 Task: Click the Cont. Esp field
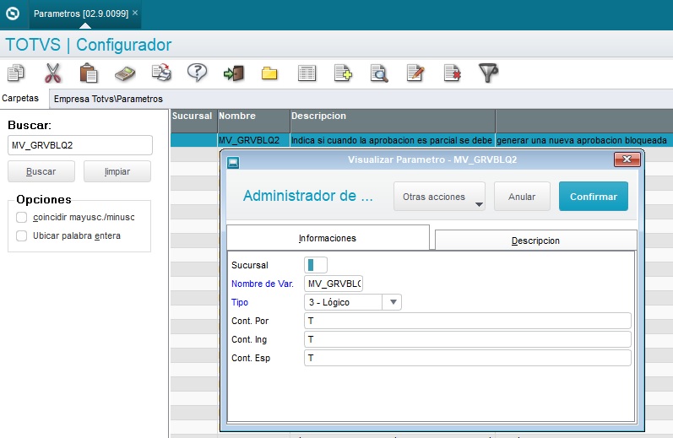tap(468, 358)
